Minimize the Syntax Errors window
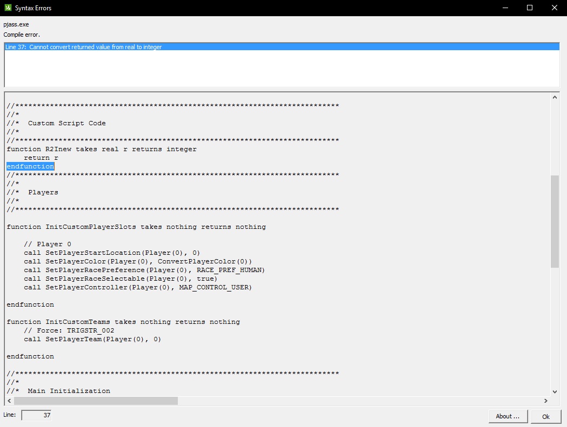567x427 pixels. (x=505, y=8)
